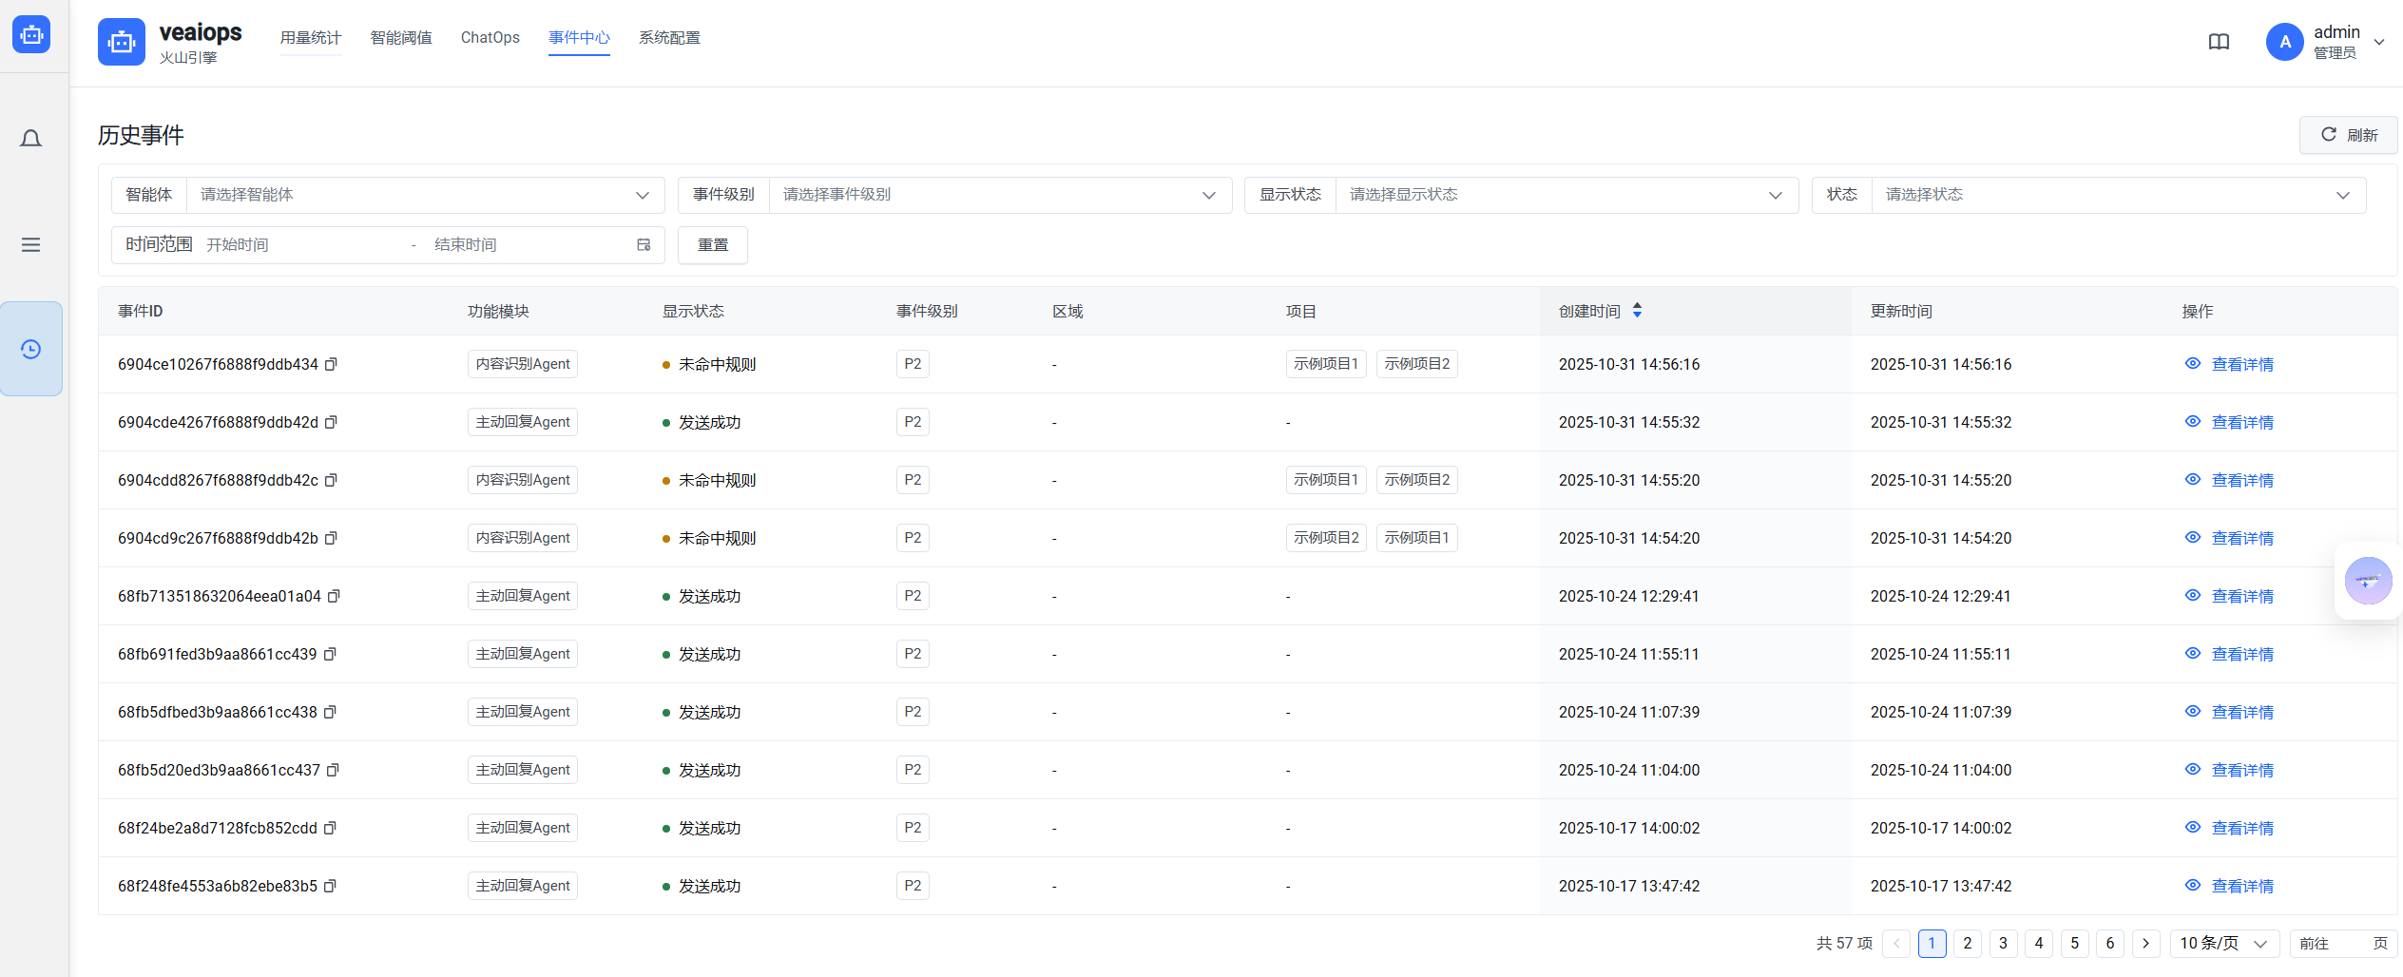Click the floating assistant icon at right edge
Image resolution: width=2403 pixels, height=977 pixels.
click(2368, 581)
